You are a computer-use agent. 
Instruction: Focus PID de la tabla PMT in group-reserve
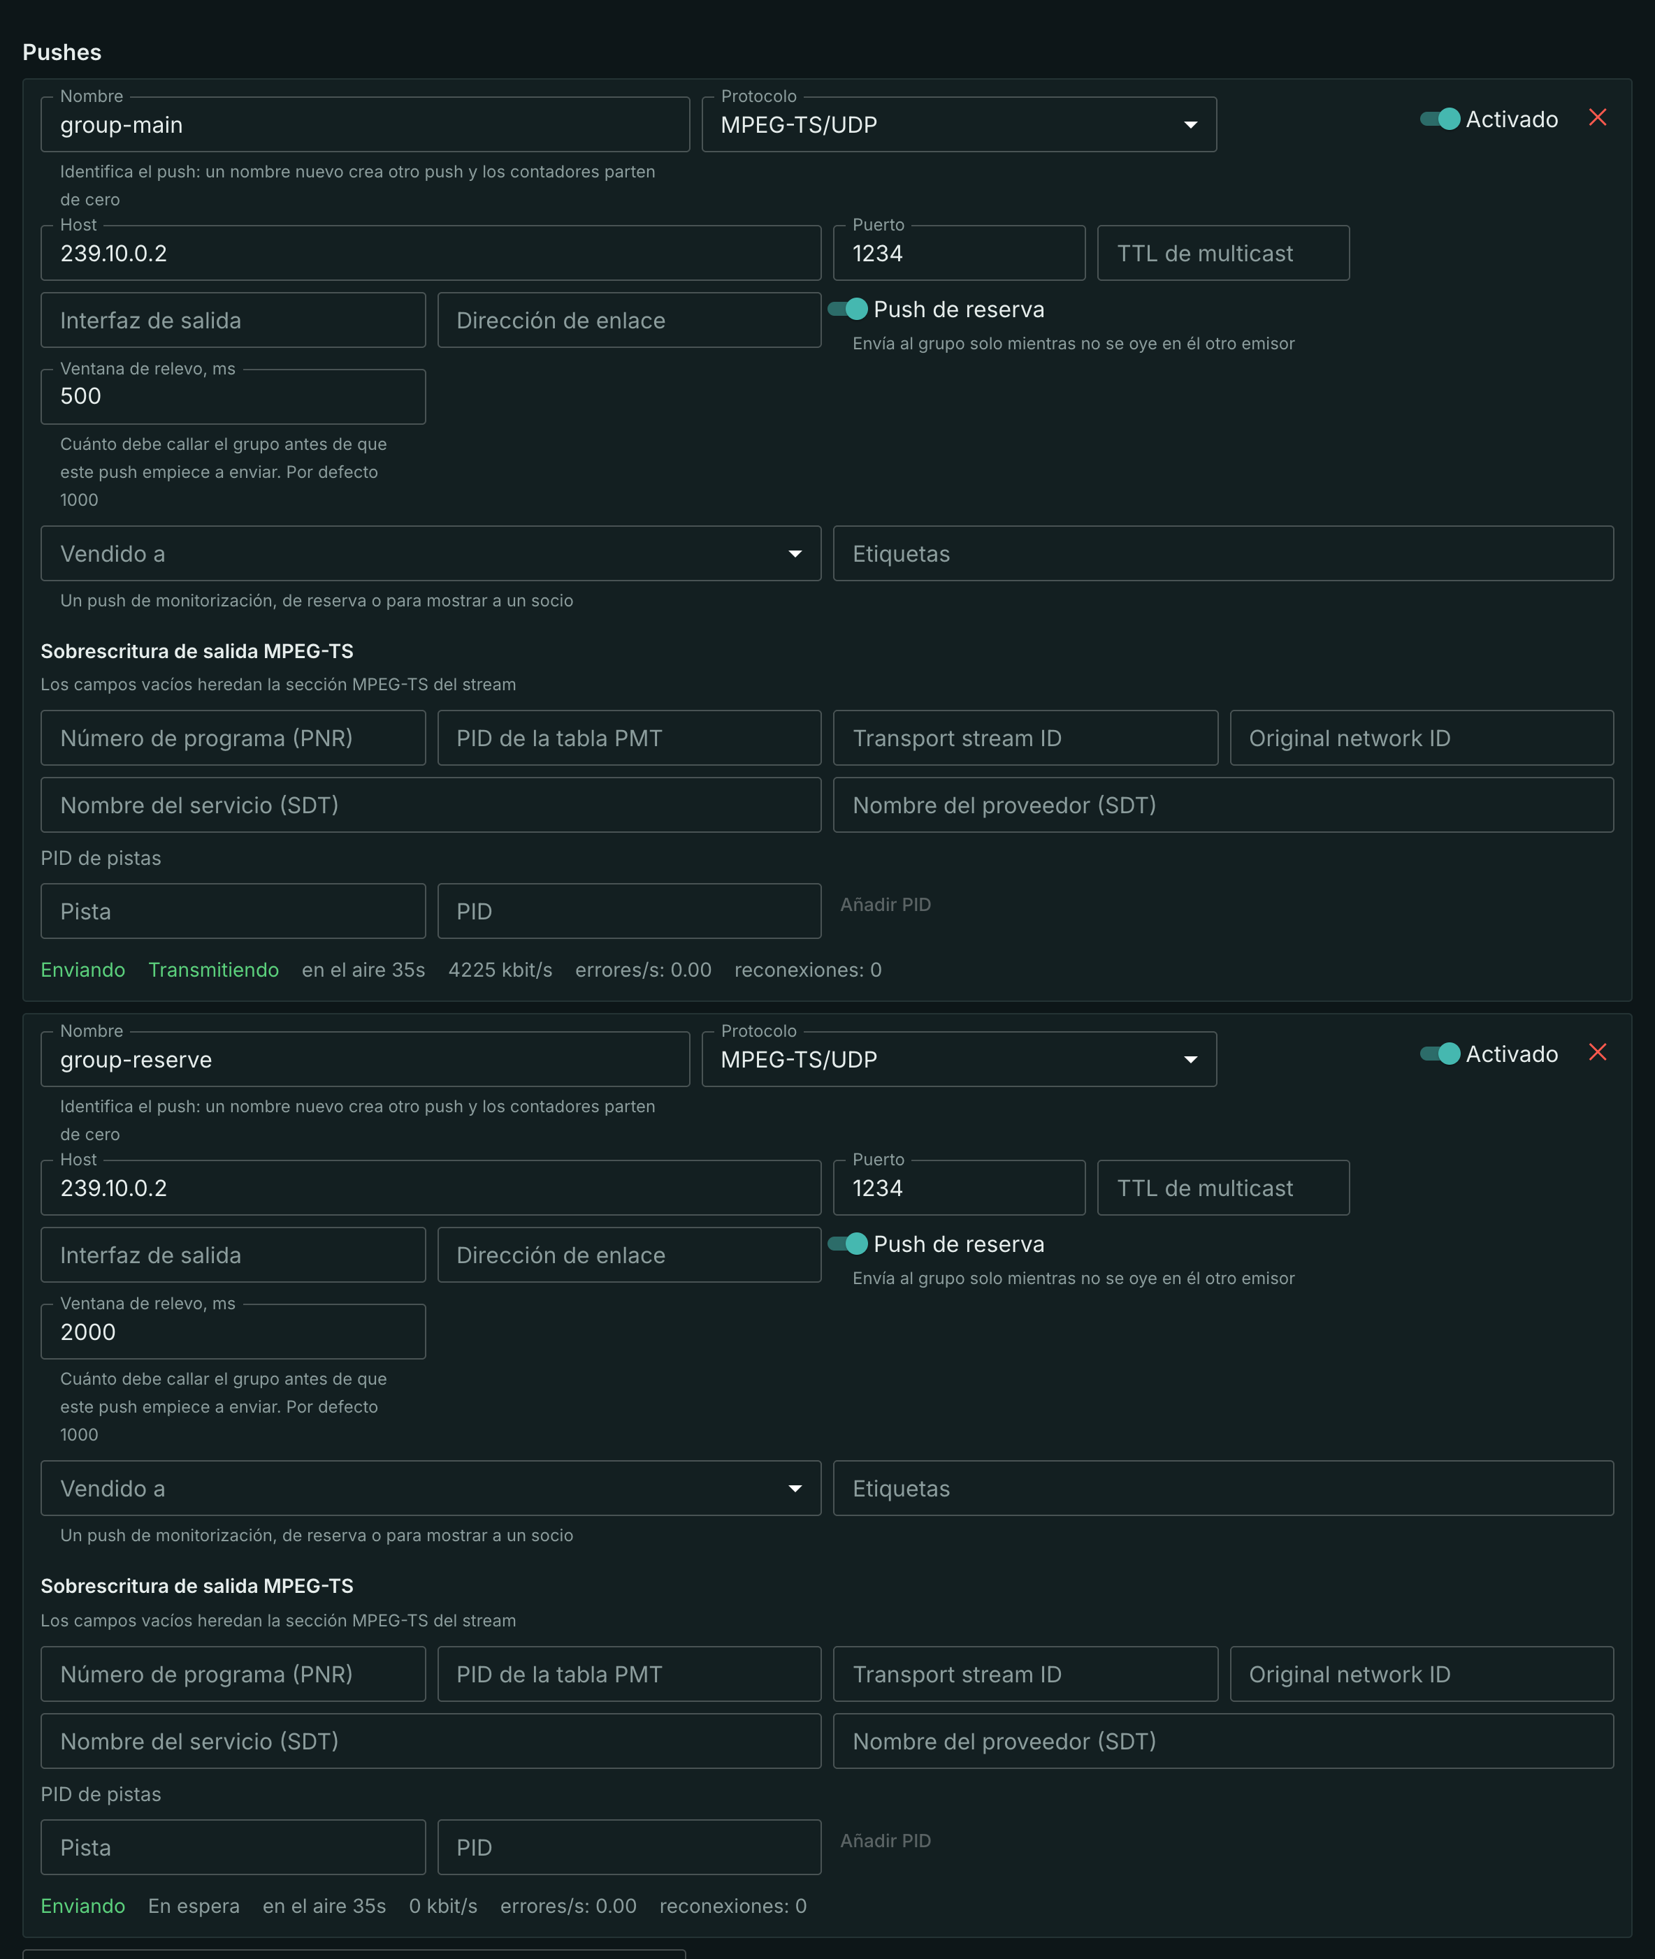628,1674
